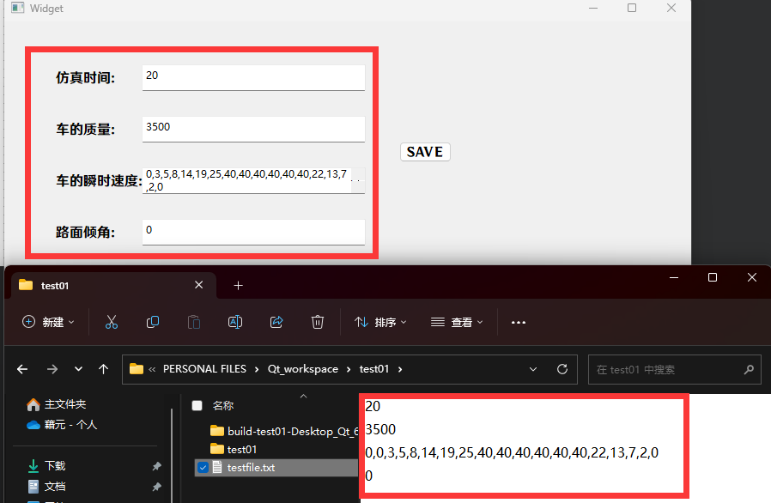Click the Cut scissors icon in Explorer toolbar

click(111, 322)
